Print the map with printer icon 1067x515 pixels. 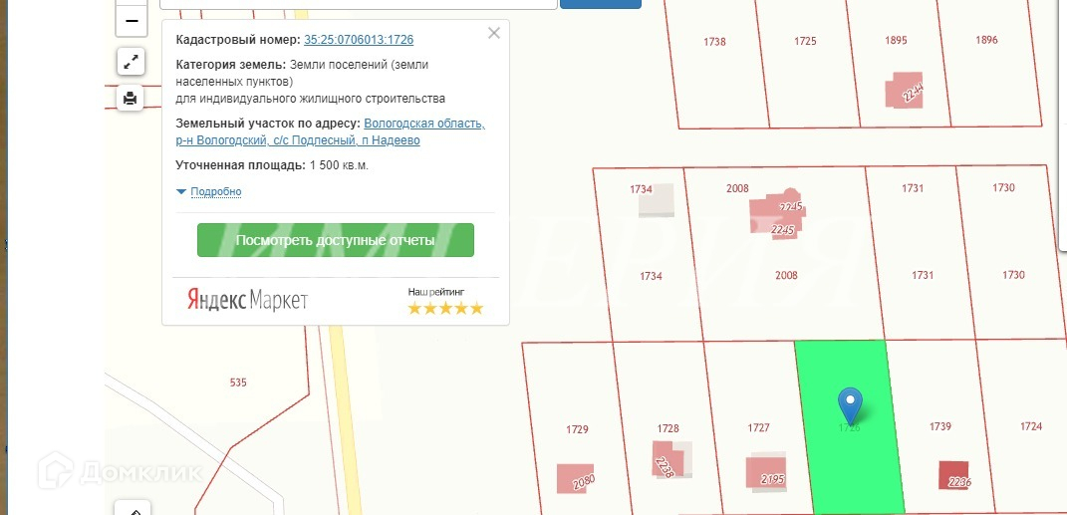pyautogui.click(x=130, y=99)
